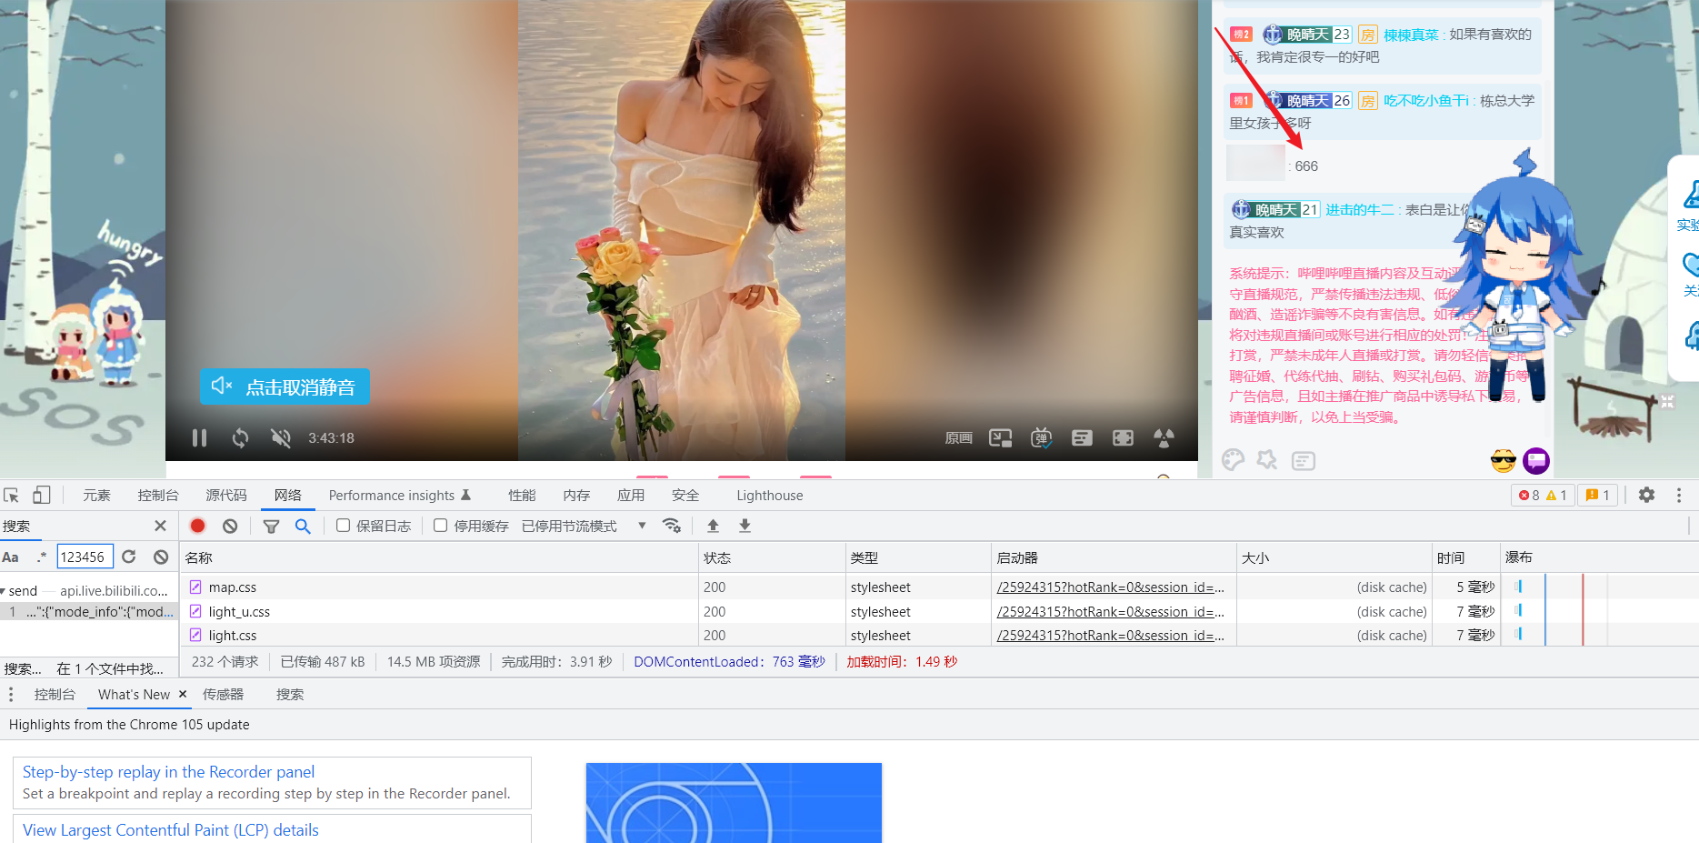This screenshot has height=843, width=1699.
Task: Open Performance insights tab
Action: [399, 496]
